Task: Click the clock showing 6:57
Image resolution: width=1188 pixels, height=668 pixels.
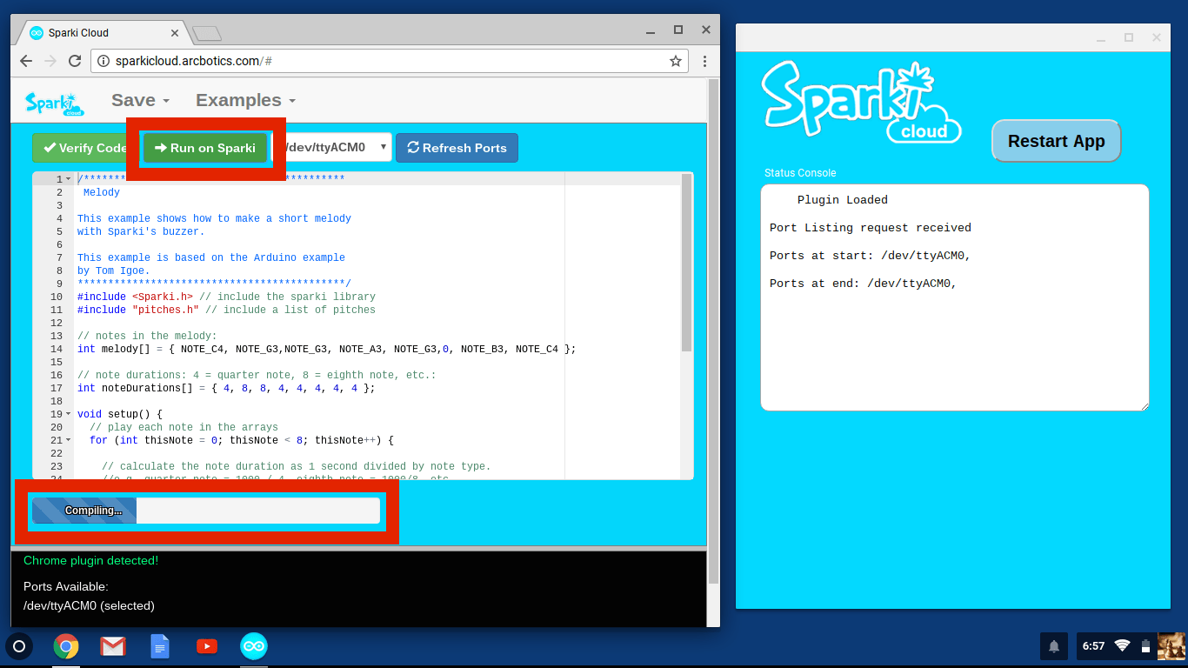Action: [x=1093, y=646]
